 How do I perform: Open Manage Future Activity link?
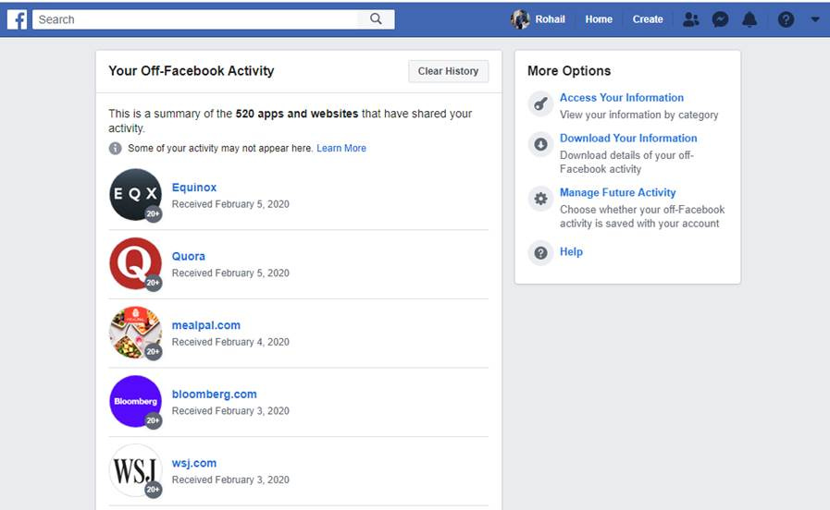tap(618, 193)
